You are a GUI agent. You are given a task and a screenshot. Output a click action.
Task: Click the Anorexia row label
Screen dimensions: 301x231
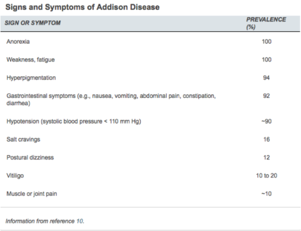17,41
